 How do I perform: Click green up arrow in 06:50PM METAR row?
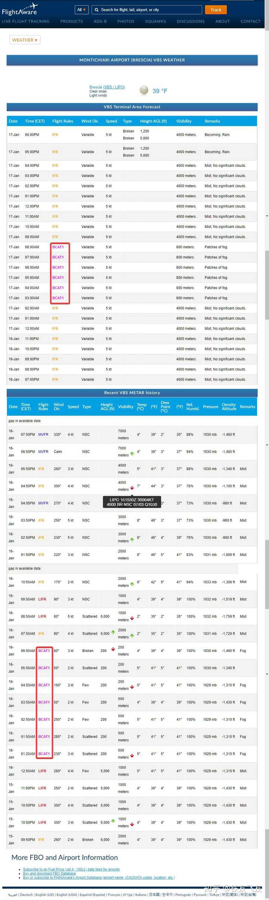tap(132, 454)
